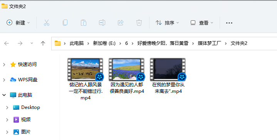Select 图片 in the sidebar
The height and width of the screenshot is (140, 277).
click(x=22, y=132)
